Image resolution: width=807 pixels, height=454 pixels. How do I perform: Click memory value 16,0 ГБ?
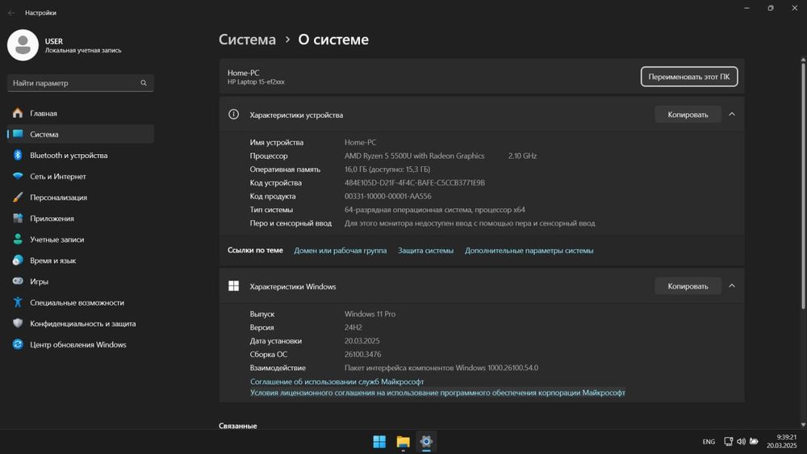(387, 169)
